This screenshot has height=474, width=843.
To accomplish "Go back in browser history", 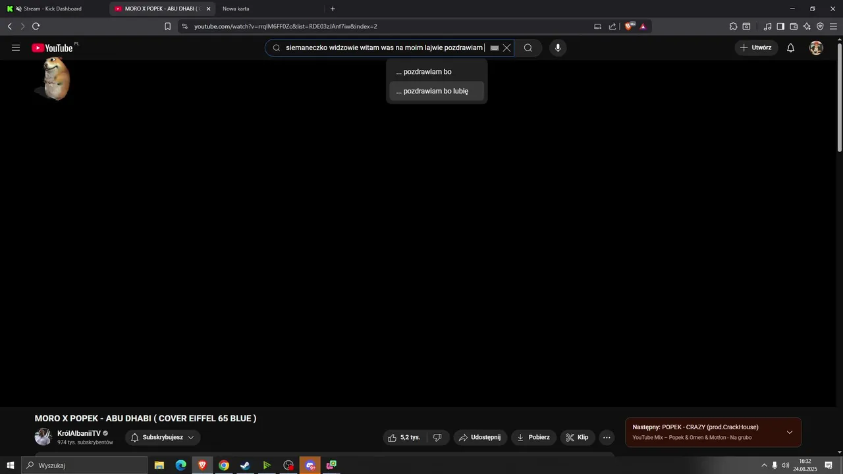I will point(9,26).
